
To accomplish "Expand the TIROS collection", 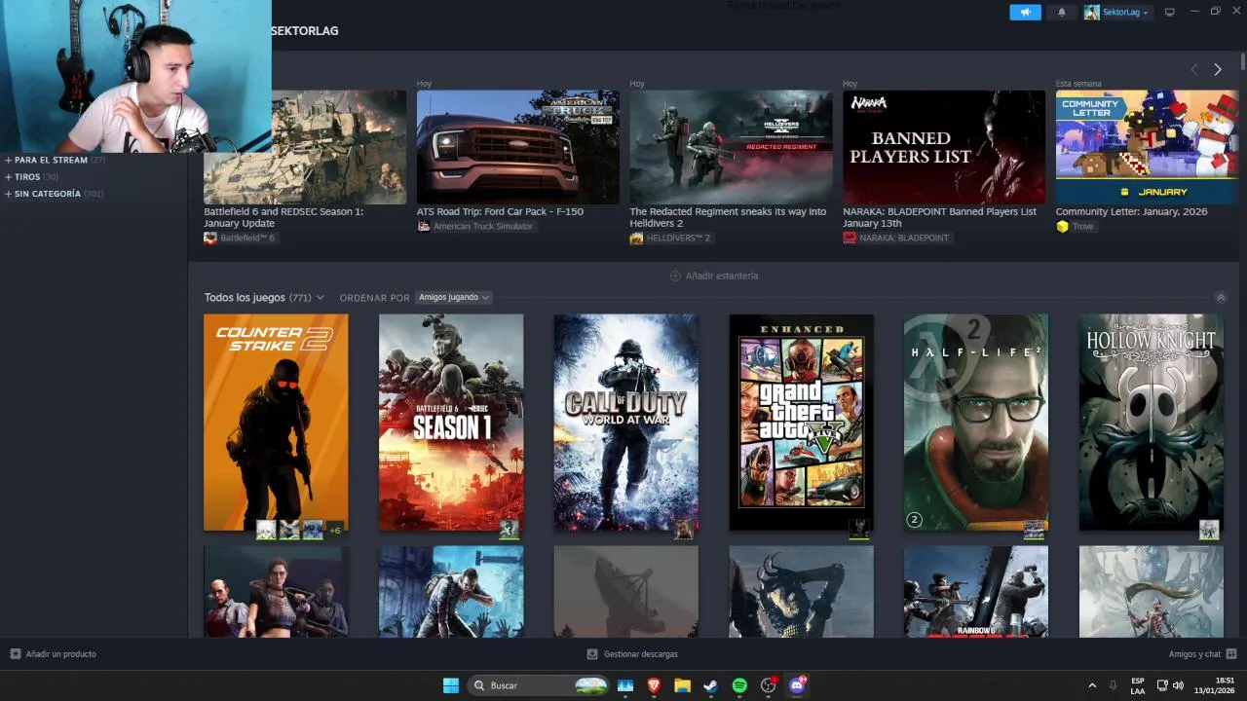I will (31, 177).
